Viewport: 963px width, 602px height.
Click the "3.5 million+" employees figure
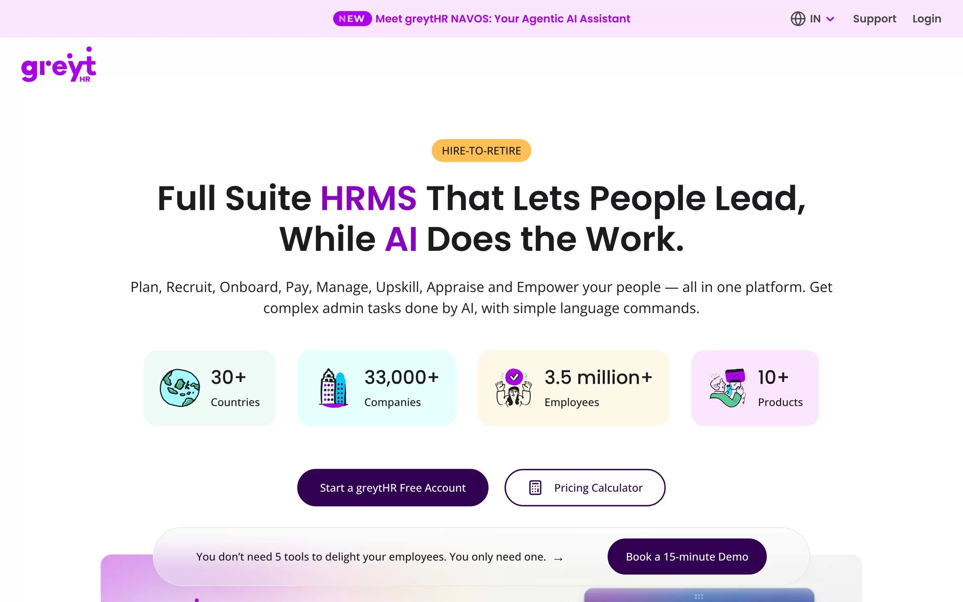(x=598, y=377)
